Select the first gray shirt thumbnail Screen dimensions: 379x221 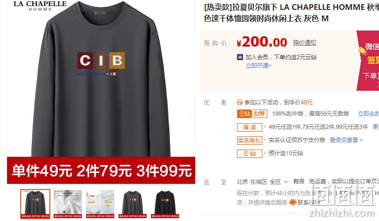click(35, 204)
